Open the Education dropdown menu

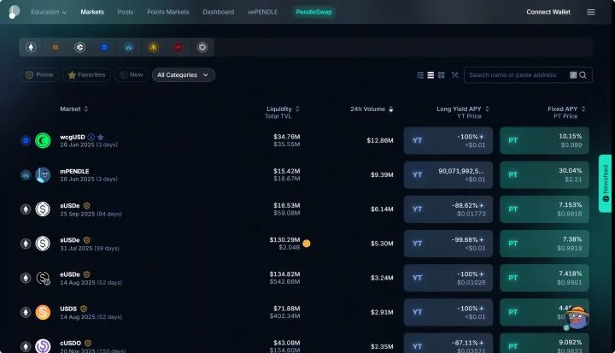(49, 12)
